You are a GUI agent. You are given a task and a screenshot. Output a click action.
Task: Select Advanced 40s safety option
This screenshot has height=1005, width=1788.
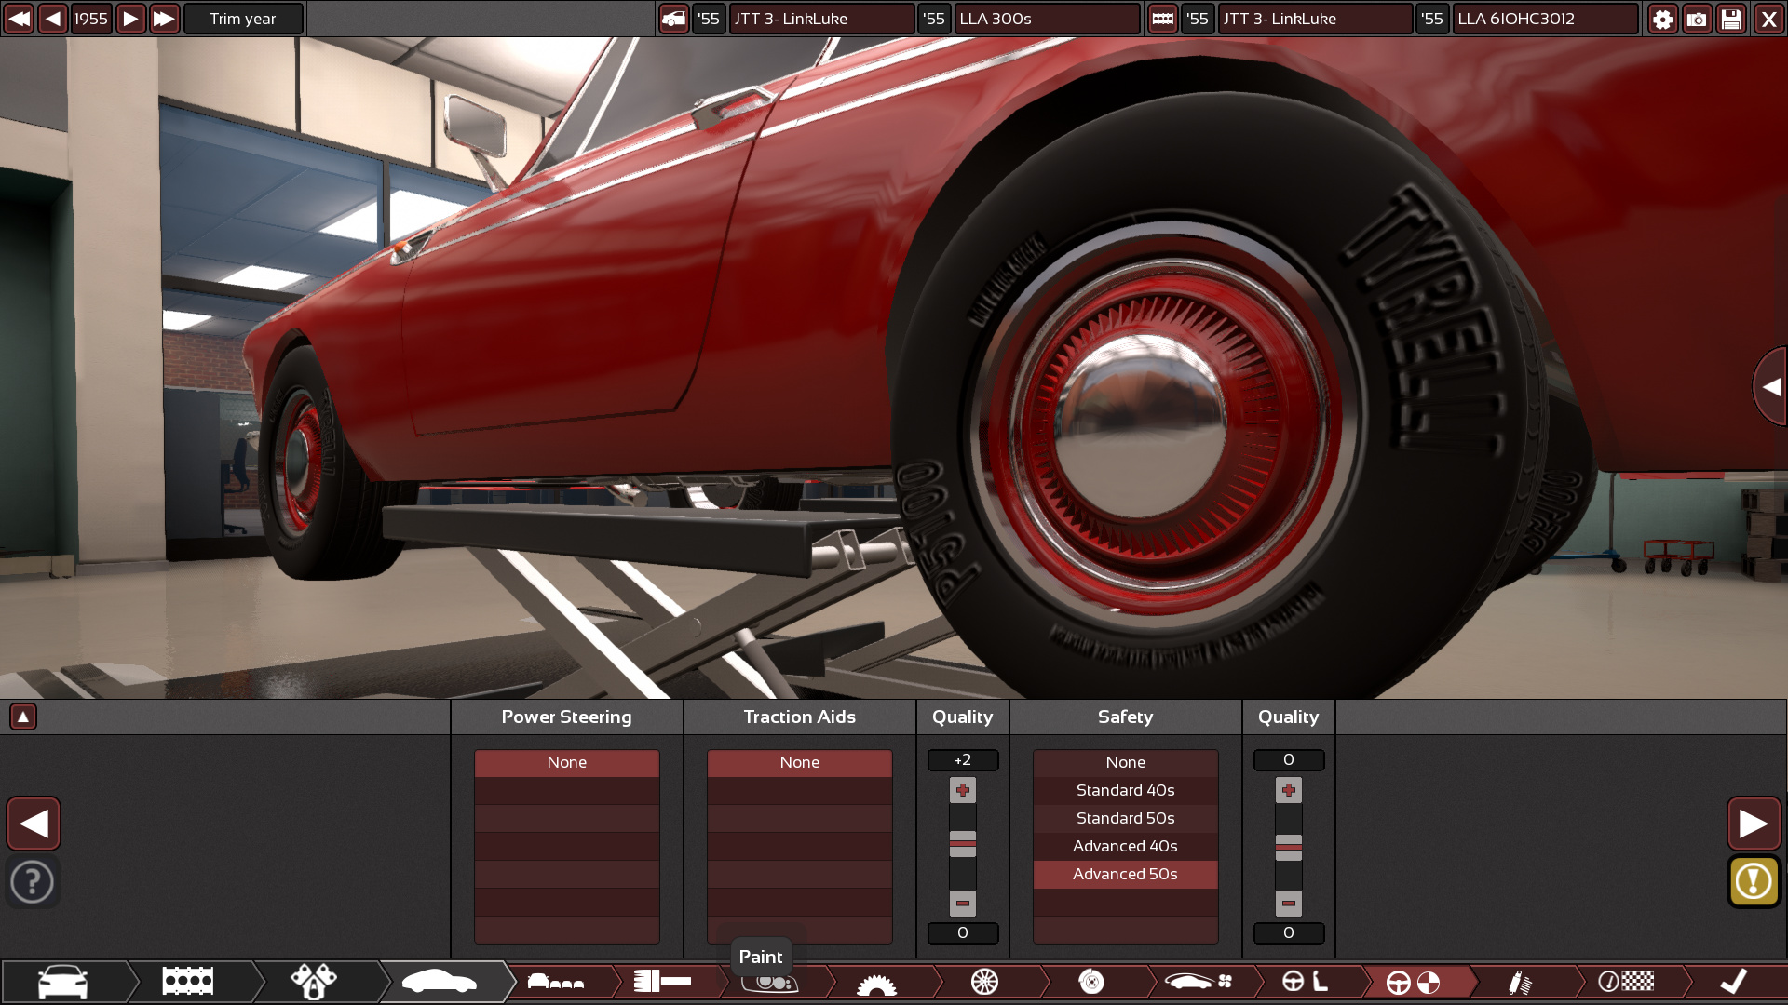click(x=1125, y=846)
